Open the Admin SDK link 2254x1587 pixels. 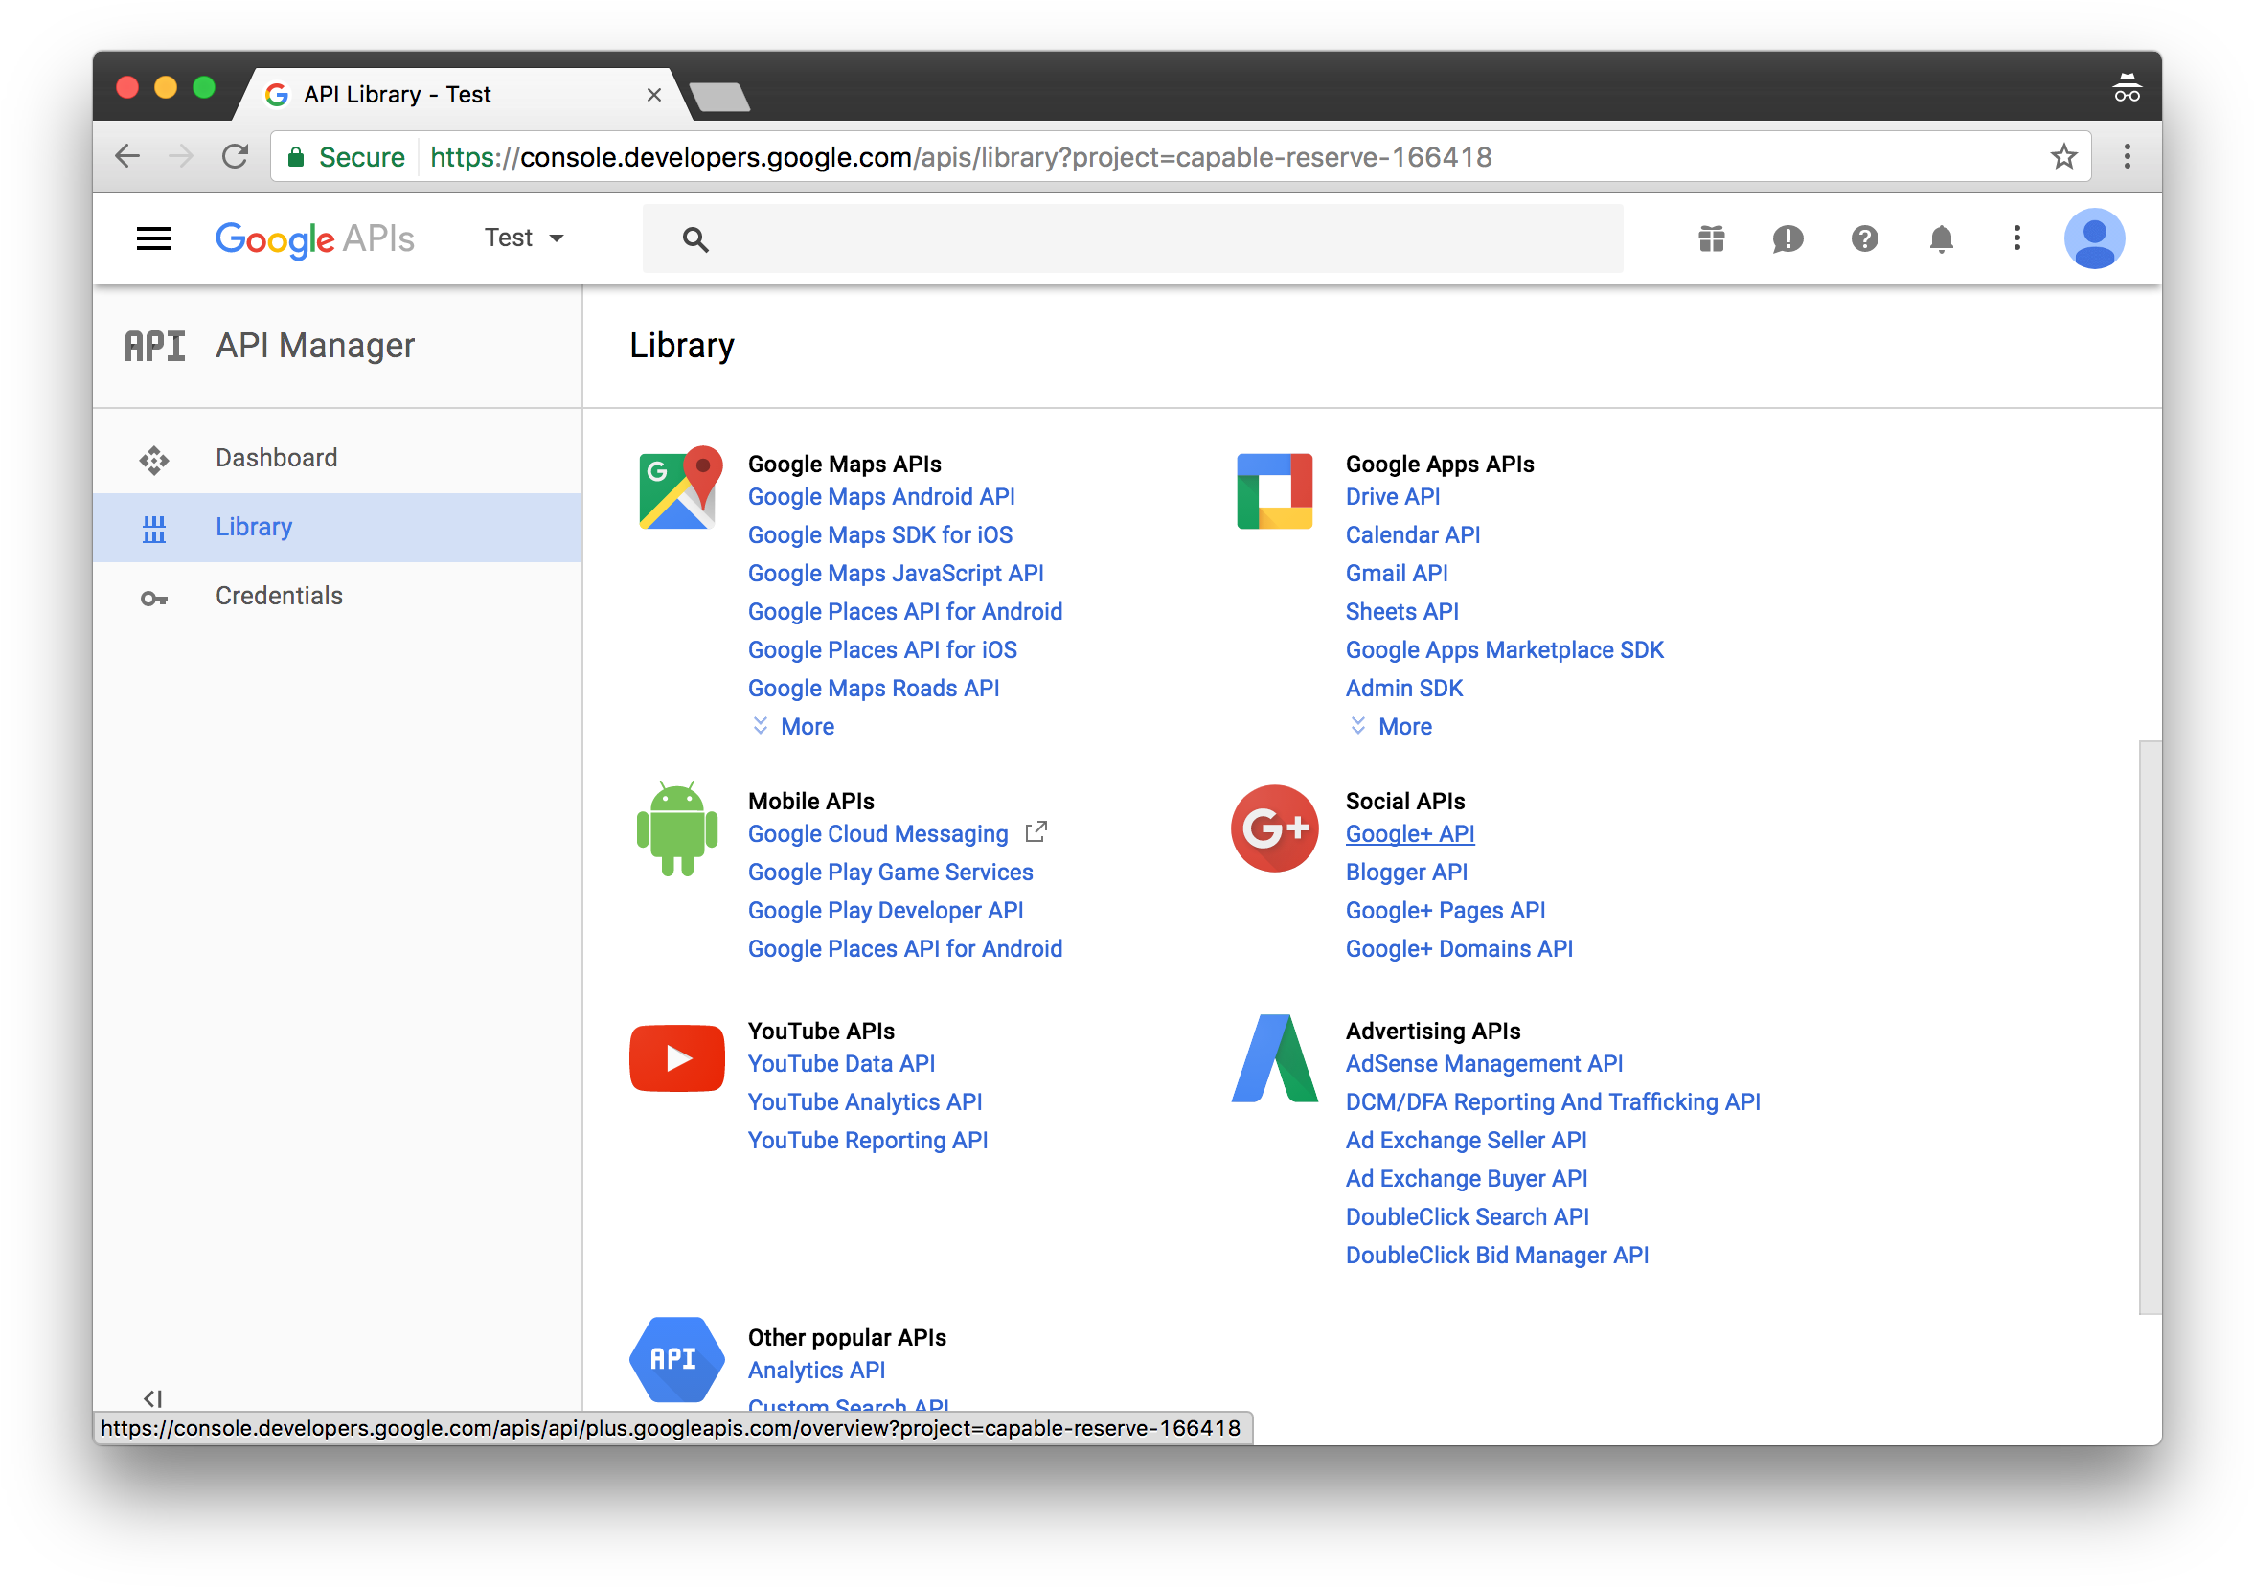tap(1405, 688)
